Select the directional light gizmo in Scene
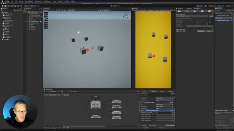234x131 pixels. tap(79, 32)
